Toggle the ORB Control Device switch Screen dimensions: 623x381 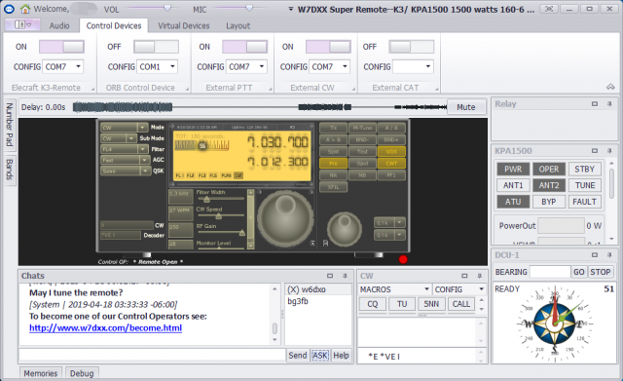pyautogui.click(x=156, y=47)
